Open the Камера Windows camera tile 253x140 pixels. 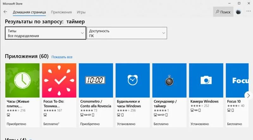[206, 80]
